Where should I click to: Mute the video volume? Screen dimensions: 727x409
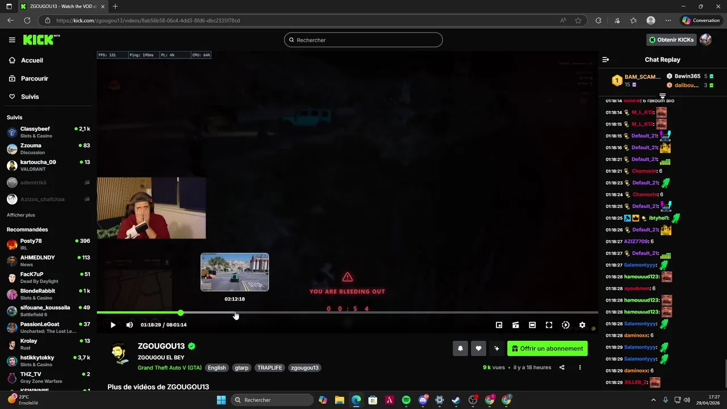(x=129, y=325)
